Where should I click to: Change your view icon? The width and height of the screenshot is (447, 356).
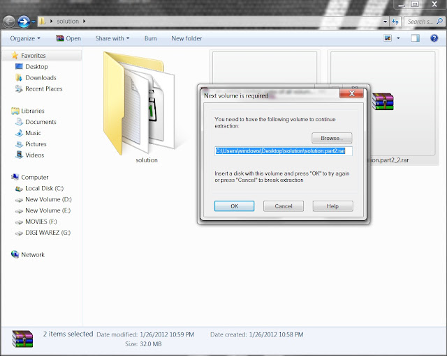coord(388,38)
